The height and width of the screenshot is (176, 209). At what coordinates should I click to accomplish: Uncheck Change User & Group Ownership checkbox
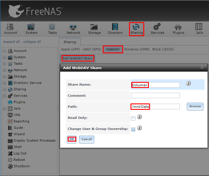133,129
